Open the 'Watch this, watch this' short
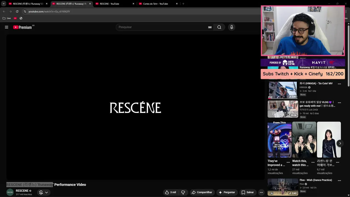350x197 pixels. pos(304,140)
